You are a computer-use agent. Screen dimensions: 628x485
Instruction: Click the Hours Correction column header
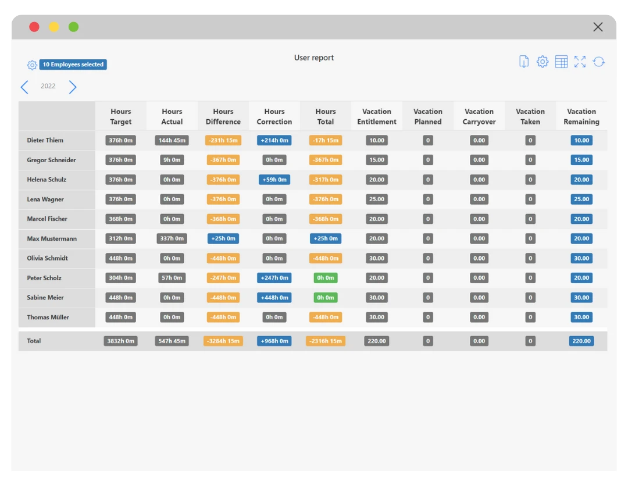274,116
